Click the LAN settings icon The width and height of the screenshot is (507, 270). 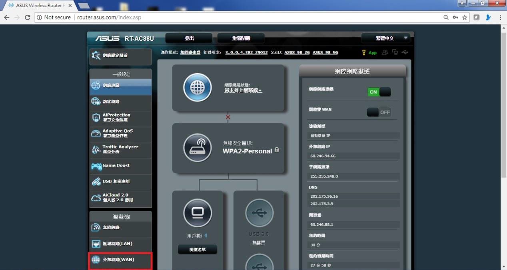pyautogui.click(x=96, y=244)
